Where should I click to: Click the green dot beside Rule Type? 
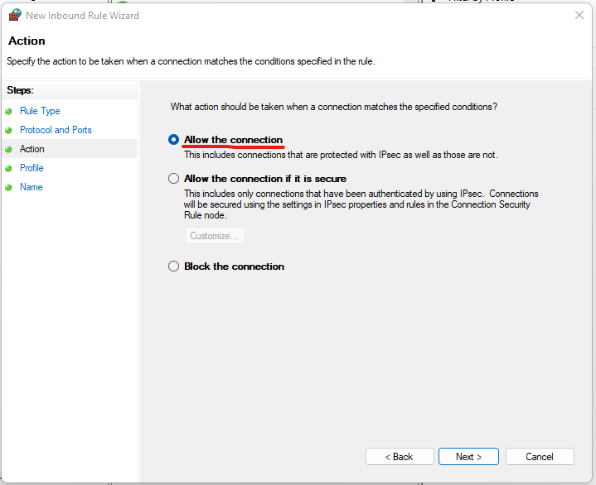coord(8,111)
